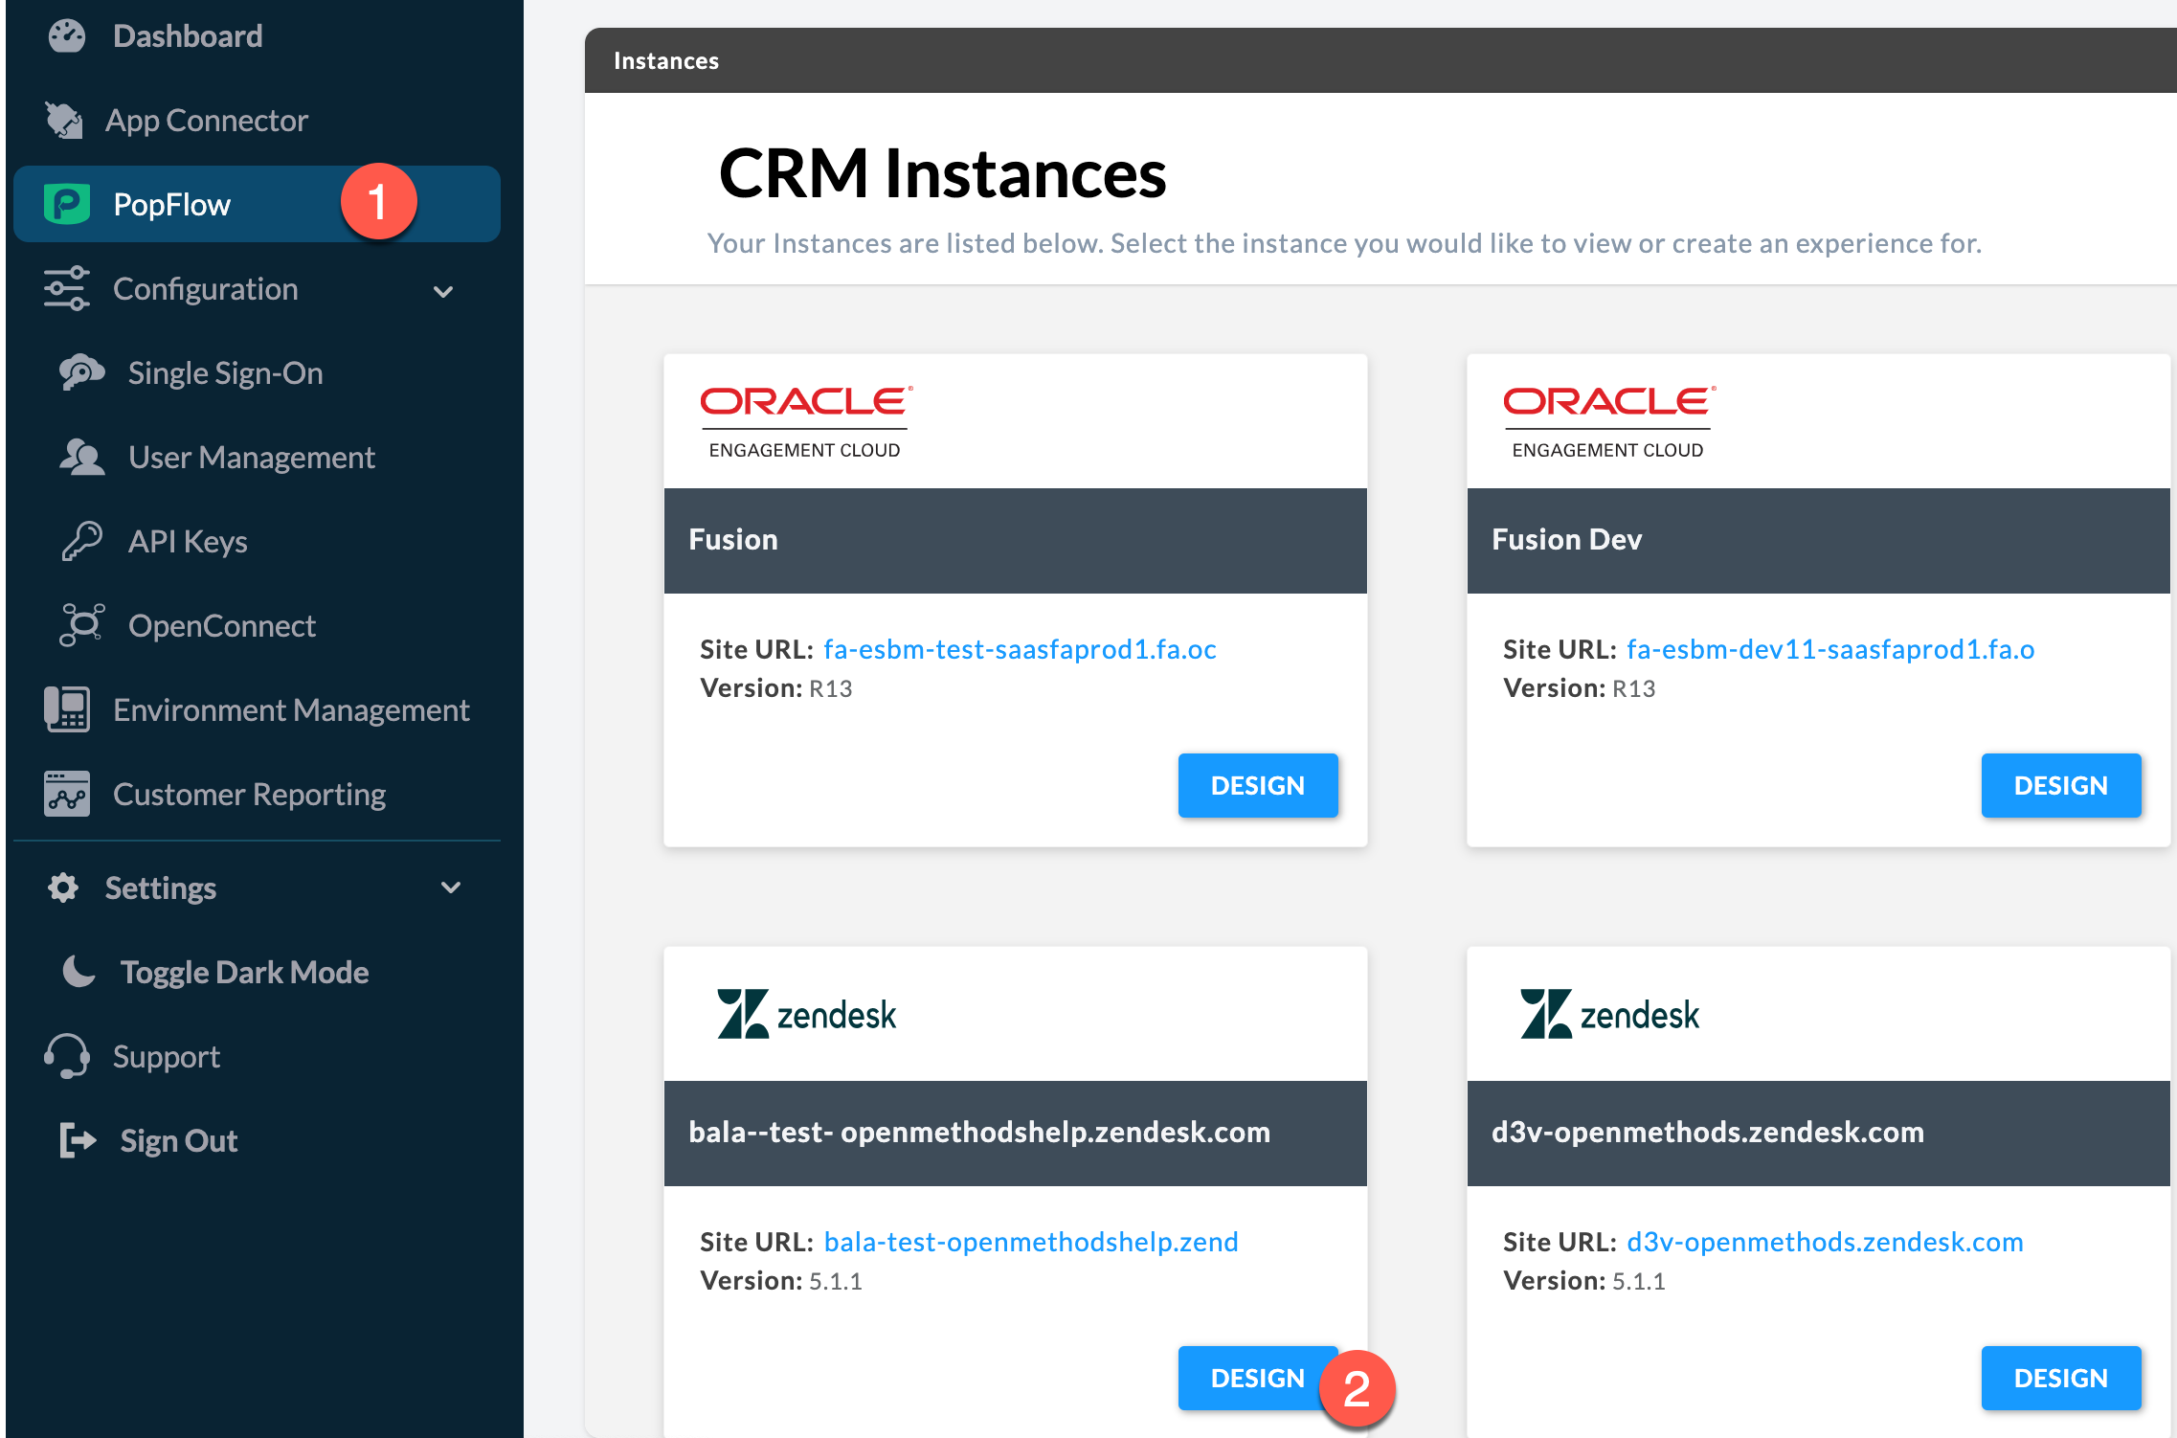Collapse the Configuration section chevron
2177x1438 pixels.
click(442, 291)
